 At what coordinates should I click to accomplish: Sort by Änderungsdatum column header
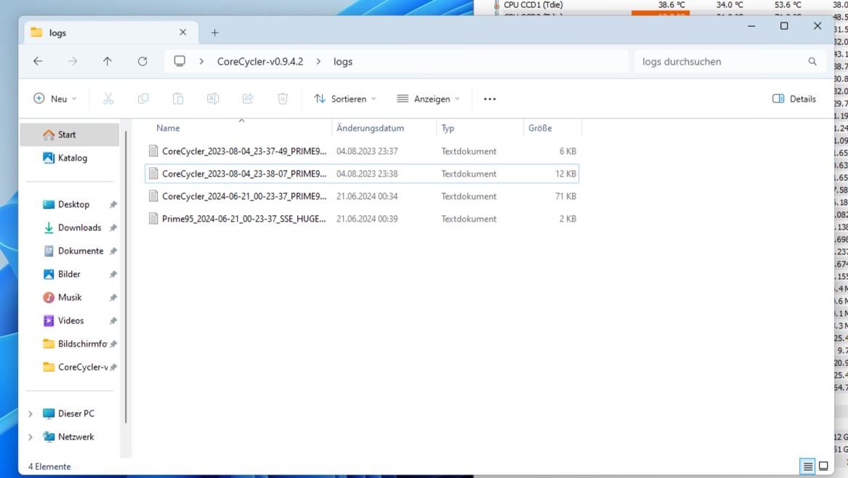point(371,128)
